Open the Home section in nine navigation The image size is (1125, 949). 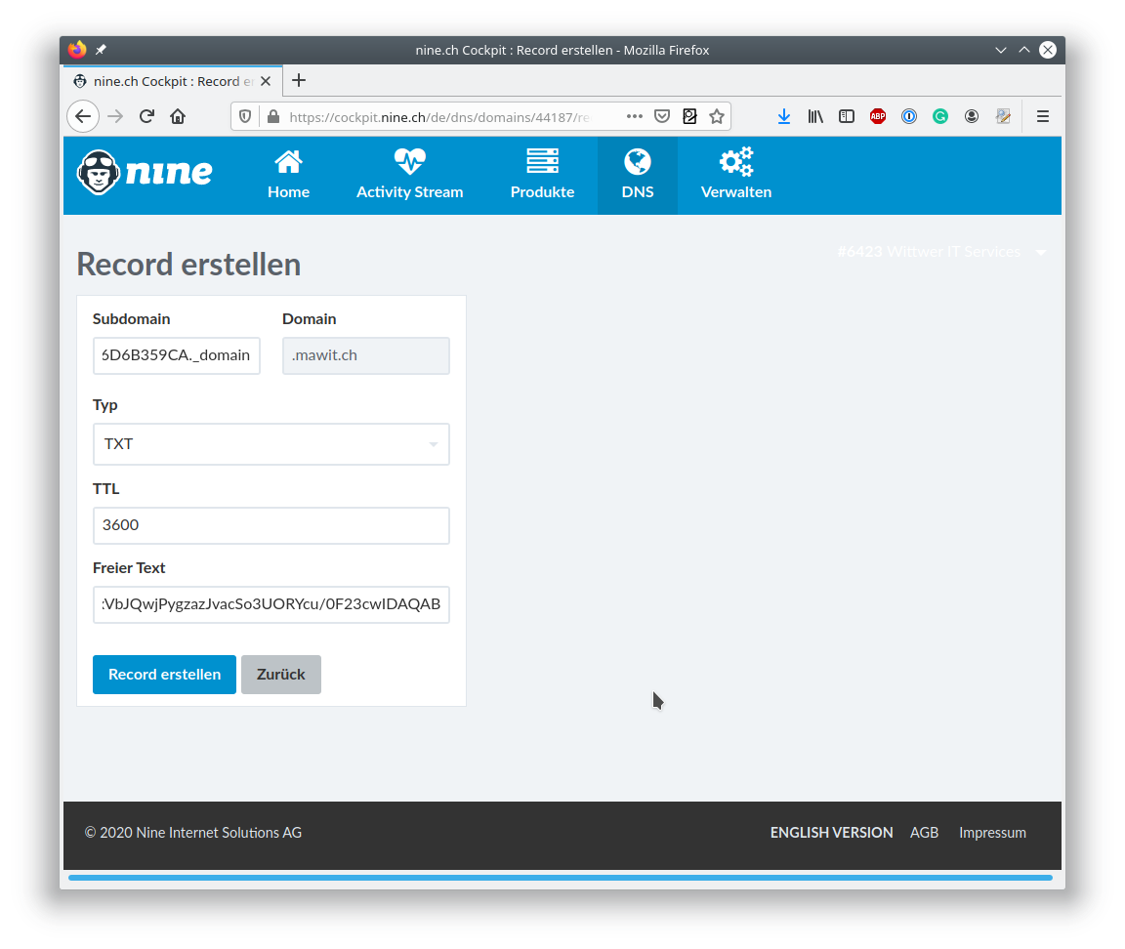click(x=288, y=175)
